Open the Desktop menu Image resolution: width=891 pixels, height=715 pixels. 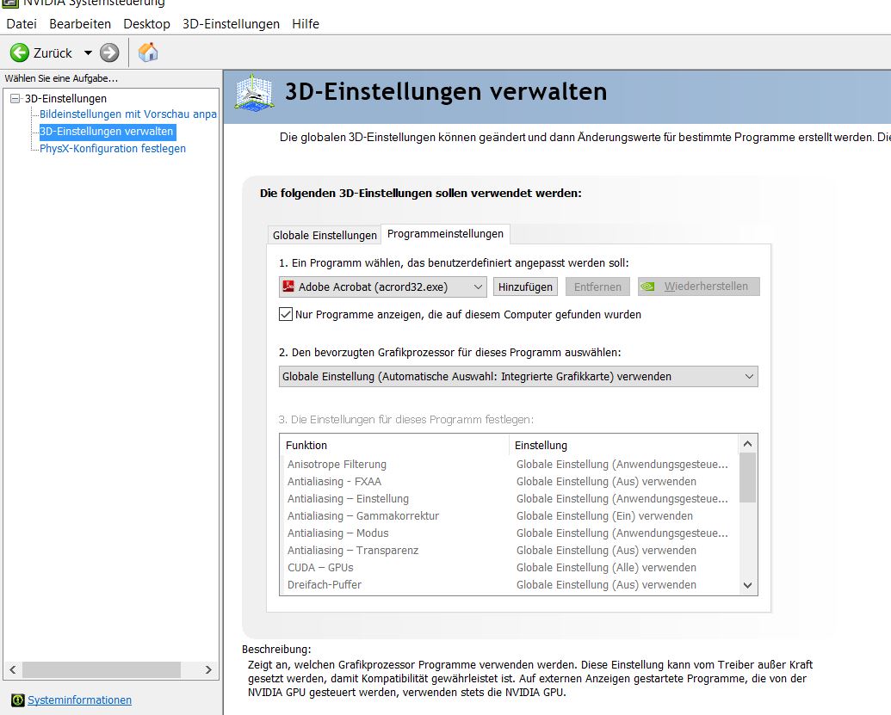(146, 24)
